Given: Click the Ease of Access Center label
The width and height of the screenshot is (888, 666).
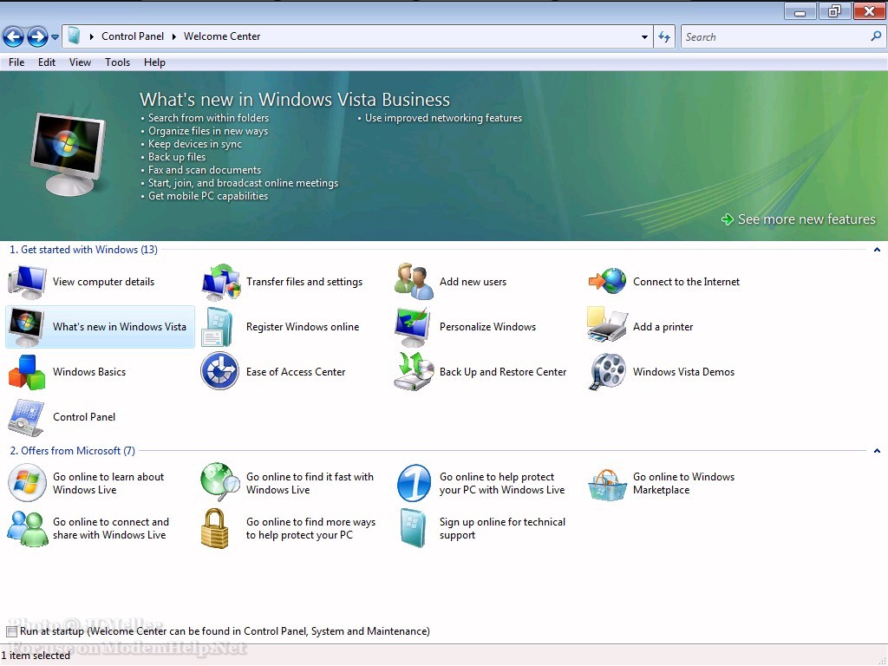Looking at the screenshot, I should pos(296,372).
